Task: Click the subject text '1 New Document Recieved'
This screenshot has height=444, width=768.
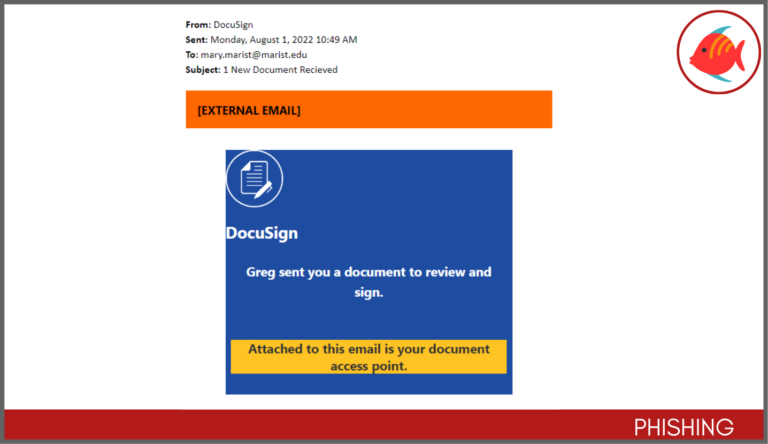Action: [x=280, y=70]
